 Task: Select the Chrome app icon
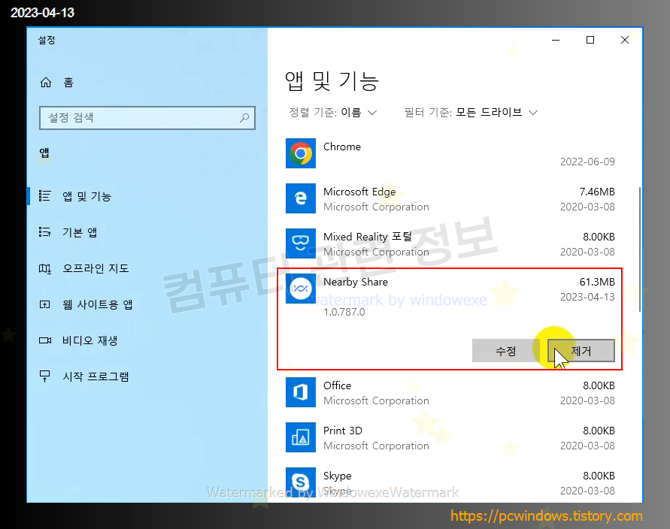pos(300,153)
